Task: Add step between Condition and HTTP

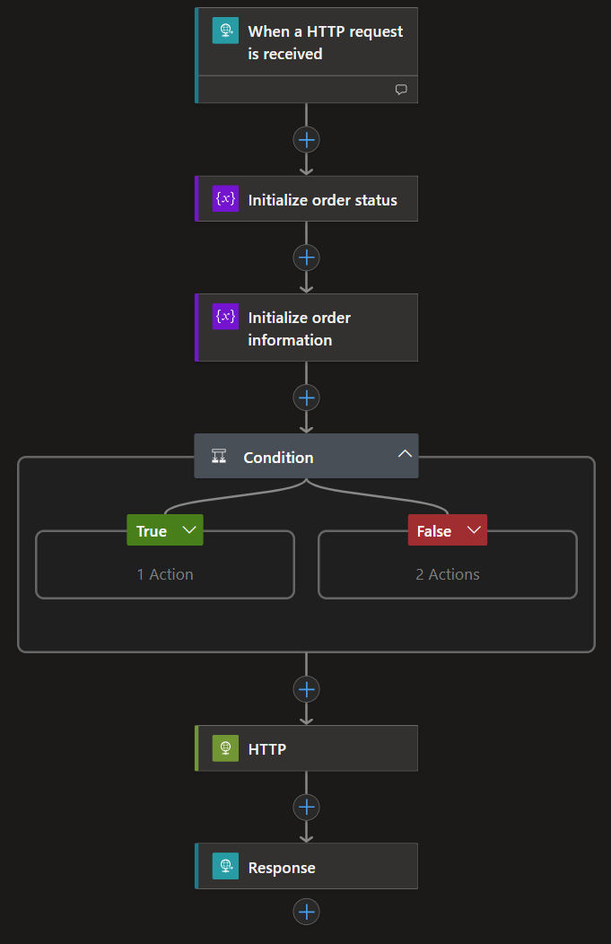Action: coord(307,689)
